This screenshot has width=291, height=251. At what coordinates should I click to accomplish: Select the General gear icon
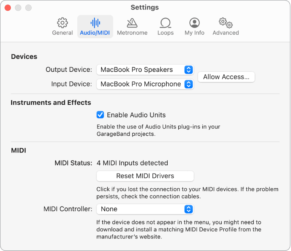point(62,23)
